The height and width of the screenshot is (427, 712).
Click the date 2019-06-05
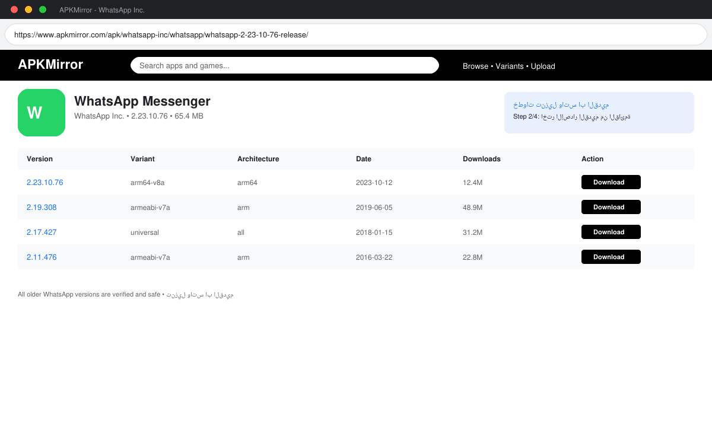(x=374, y=208)
